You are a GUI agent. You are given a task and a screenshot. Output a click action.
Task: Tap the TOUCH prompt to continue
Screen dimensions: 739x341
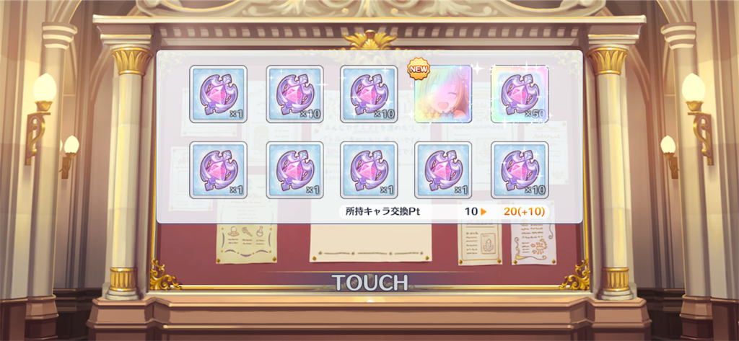369,282
